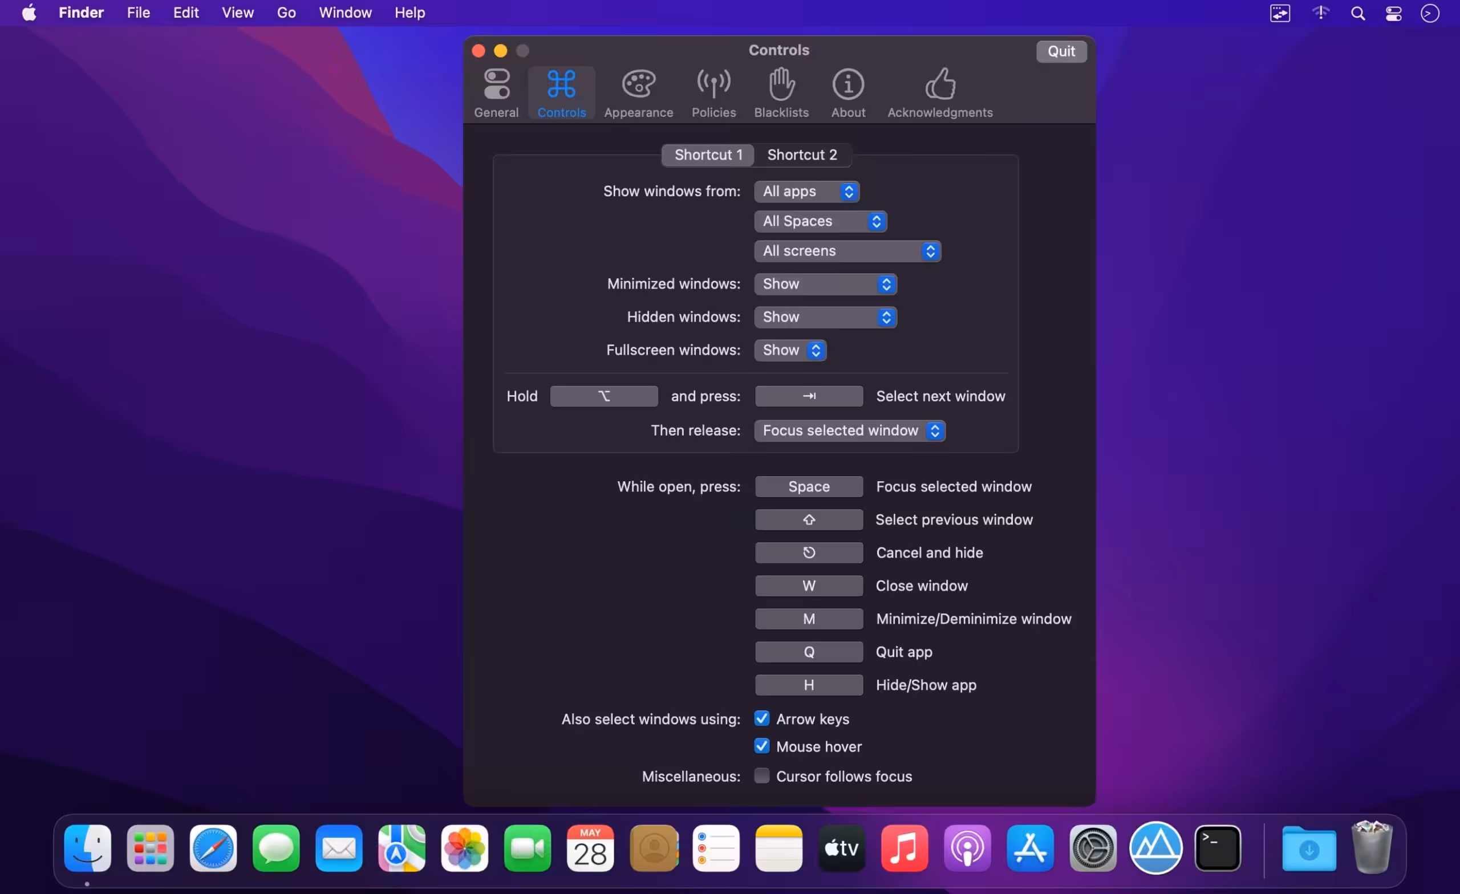Change Hidden windows Show dropdown

825,317
